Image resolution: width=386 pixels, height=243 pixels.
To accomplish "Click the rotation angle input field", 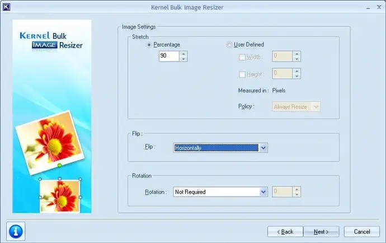I will coord(282,191).
